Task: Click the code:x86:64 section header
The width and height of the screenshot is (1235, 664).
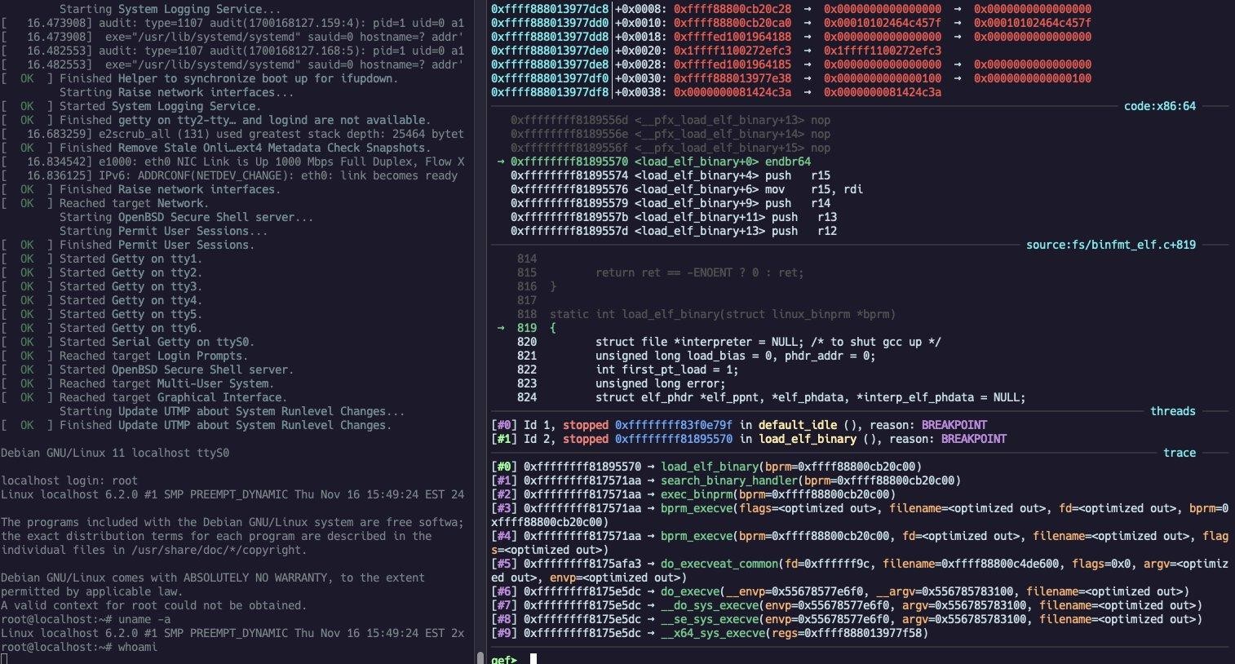Action: pyautogui.click(x=1159, y=106)
